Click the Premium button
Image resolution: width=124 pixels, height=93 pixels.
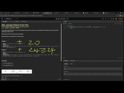[x=120, y=19]
